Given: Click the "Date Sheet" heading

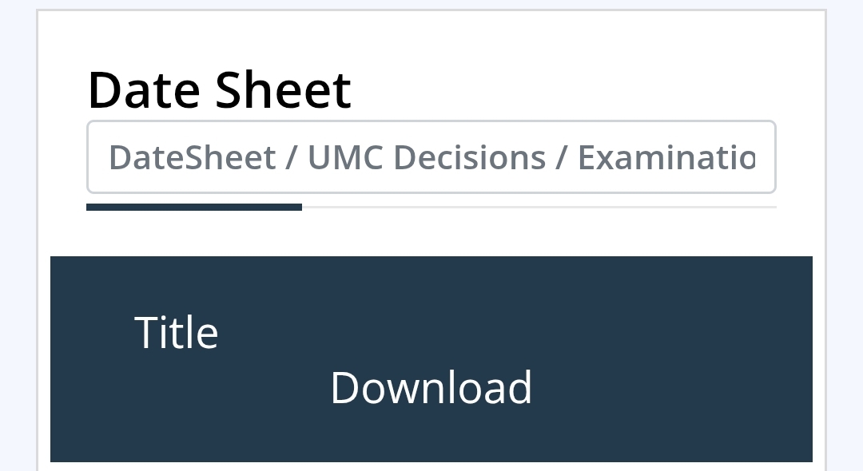Looking at the screenshot, I should pos(219,89).
